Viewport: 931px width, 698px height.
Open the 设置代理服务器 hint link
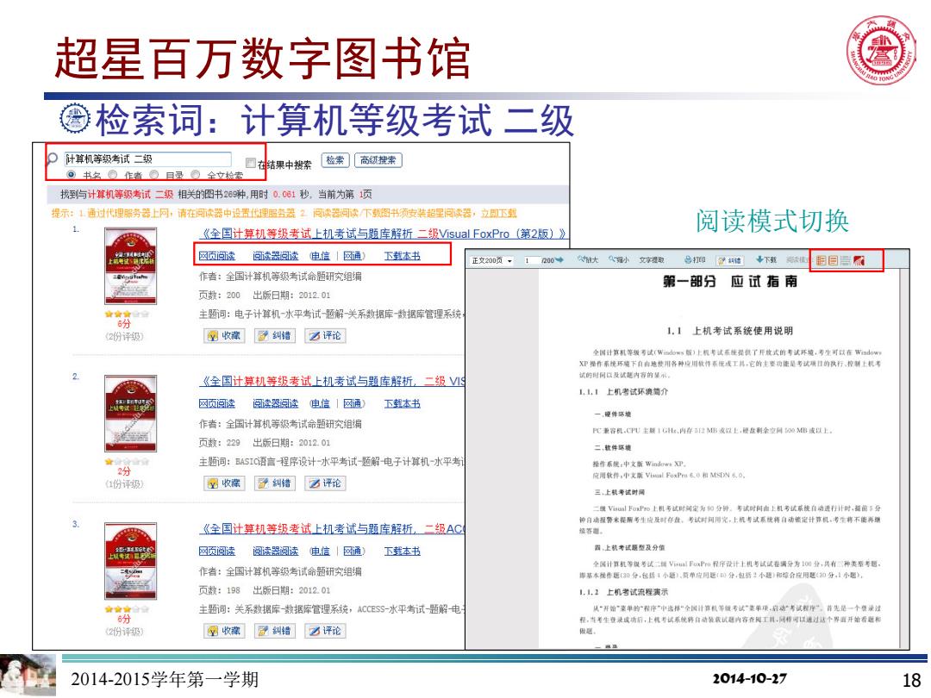point(263,213)
